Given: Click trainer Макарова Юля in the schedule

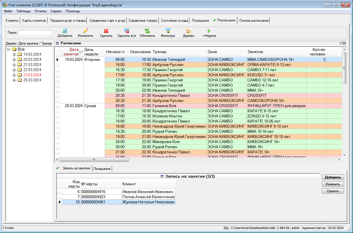Looking at the screenshot, I should (179, 142).
